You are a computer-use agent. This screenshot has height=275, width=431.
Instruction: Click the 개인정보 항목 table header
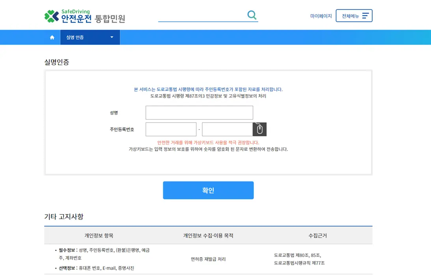pyautogui.click(x=100, y=235)
